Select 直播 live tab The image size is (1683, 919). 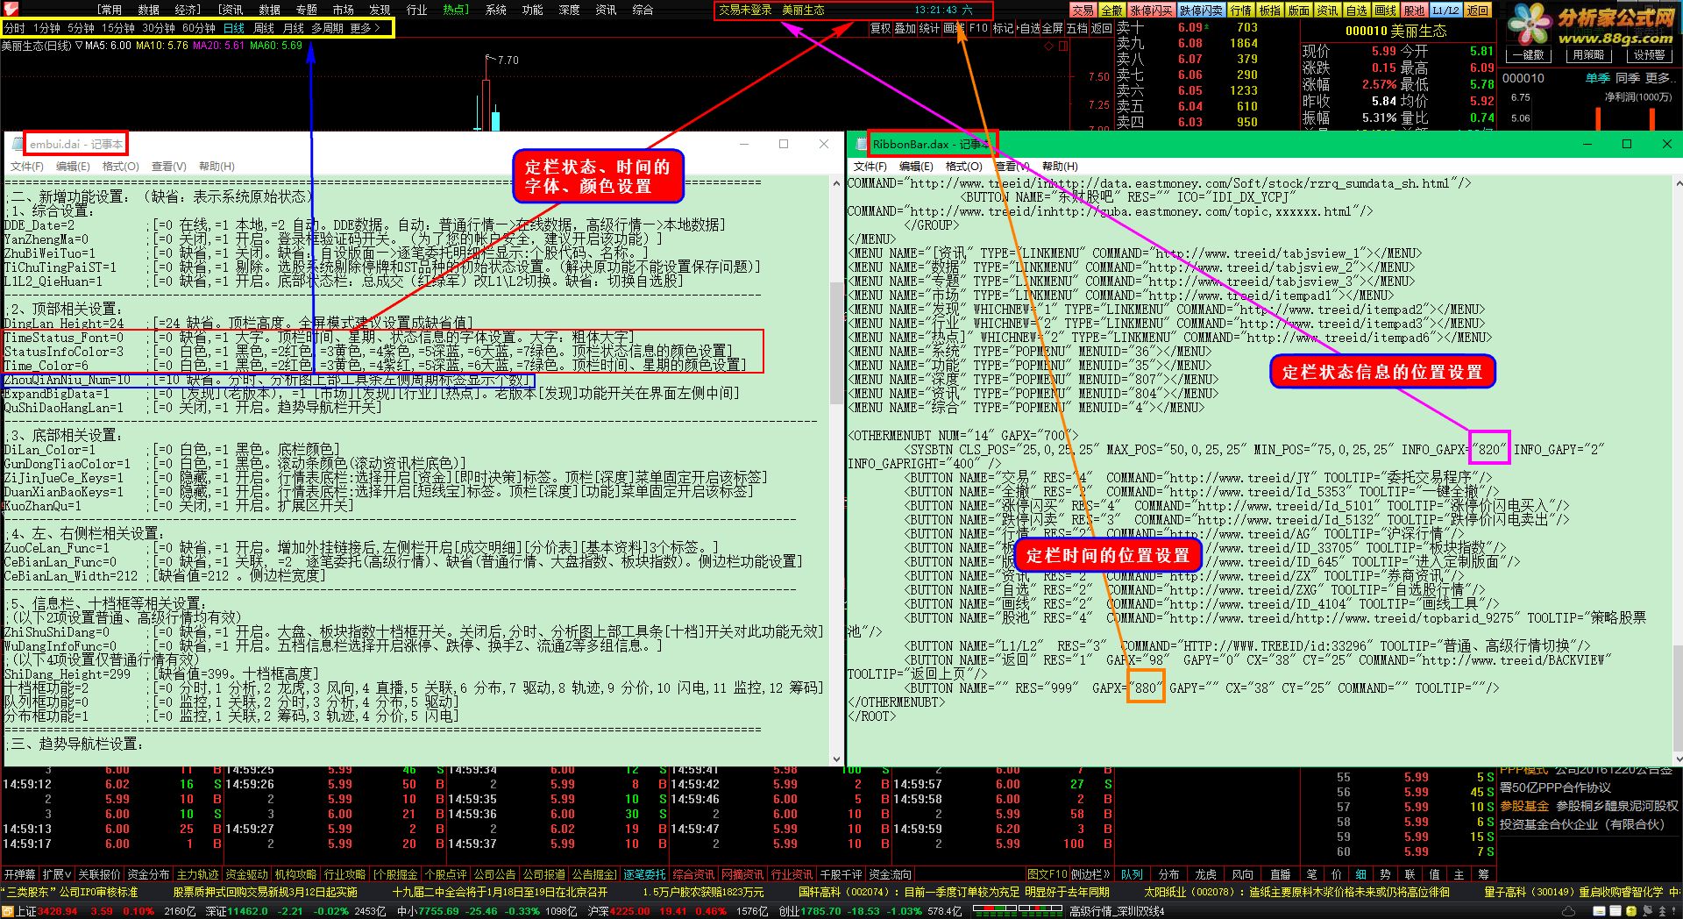pyautogui.click(x=1280, y=874)
